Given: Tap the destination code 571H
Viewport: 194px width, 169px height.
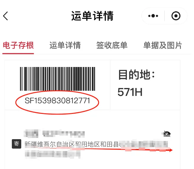Looking at the screenshot, I should tap(130, 92).
